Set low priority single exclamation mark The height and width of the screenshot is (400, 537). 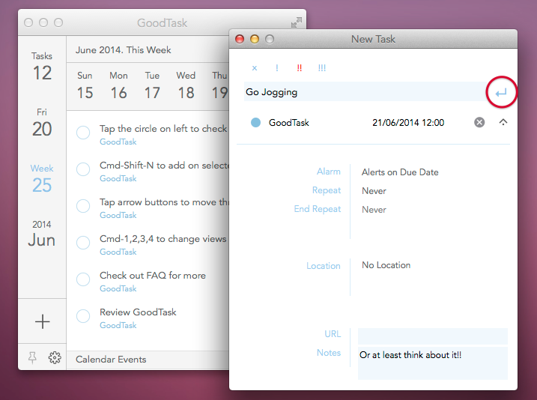276,68
